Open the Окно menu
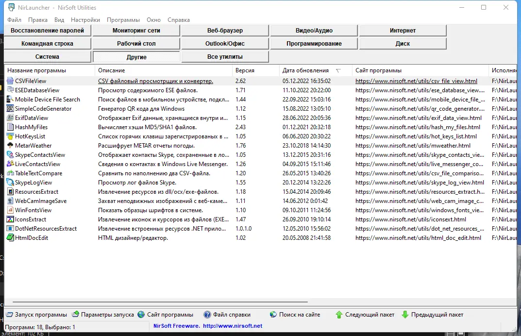The height and width of the screenshot is (336, 521). point(153,20)
